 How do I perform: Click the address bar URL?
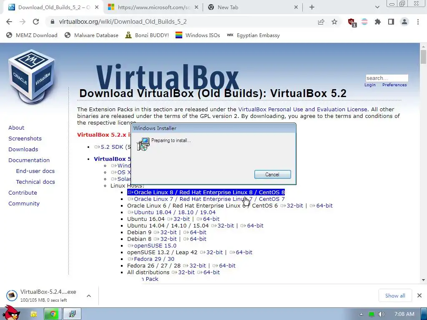click(x=123, y=22)
